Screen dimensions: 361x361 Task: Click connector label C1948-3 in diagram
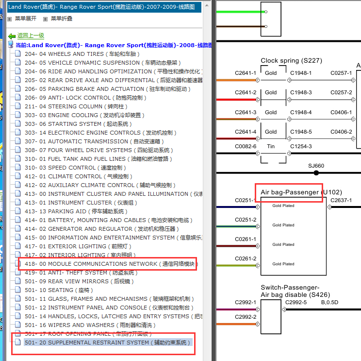(301, 93)
